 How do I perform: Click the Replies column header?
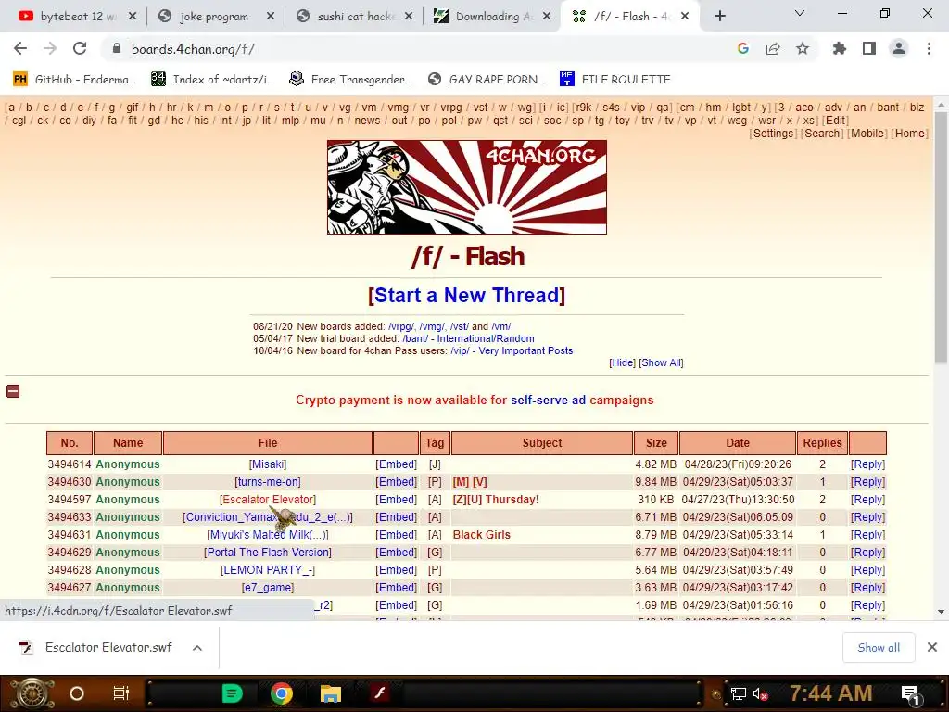pos(822,443)
